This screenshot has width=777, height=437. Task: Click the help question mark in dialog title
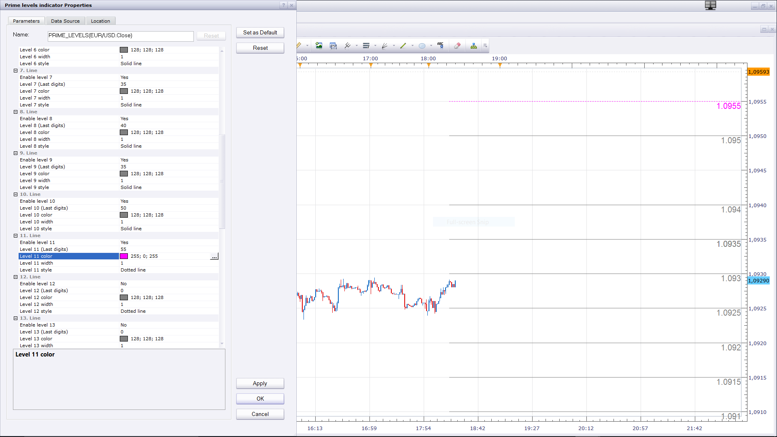284,5
